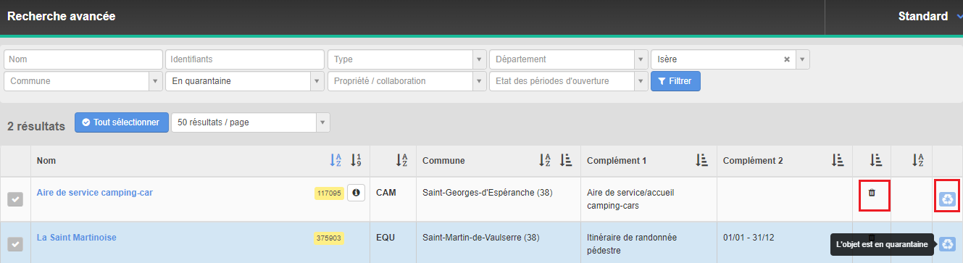963x263 pixels.
Task: Expand the Type dropdown
Action: point(479,59)
